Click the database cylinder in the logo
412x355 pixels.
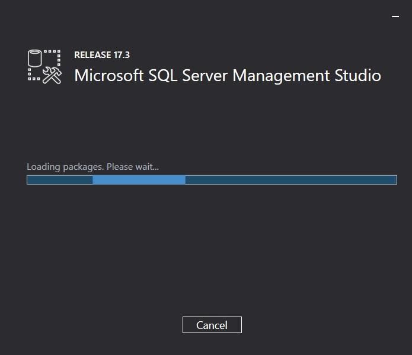[36, 59]
